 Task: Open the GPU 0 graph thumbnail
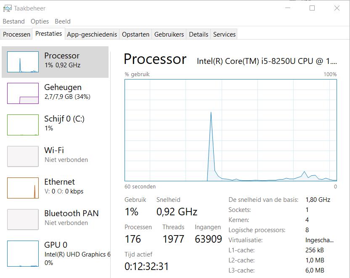pos(23,254)
